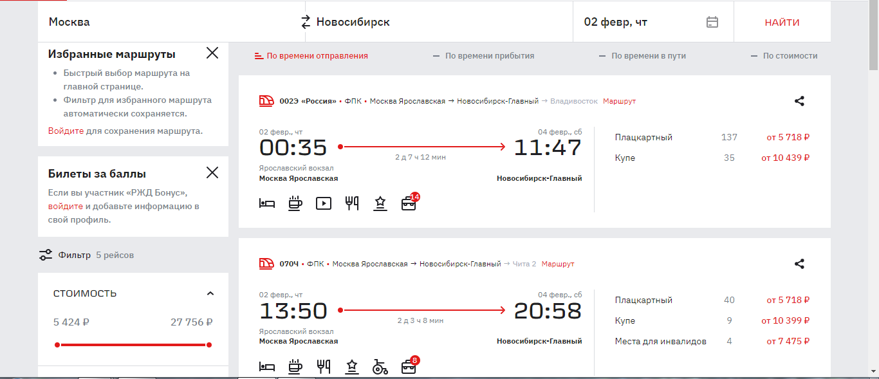Select Купе from 10 399 ₽ on 070Ч
The height and width of the screenshot is (379, 879).
pyautogui.click(x=712, y=320)
